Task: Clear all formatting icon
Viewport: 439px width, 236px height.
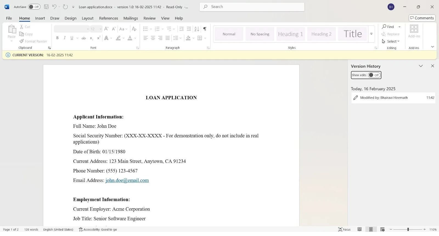Action: coord(134,29)
